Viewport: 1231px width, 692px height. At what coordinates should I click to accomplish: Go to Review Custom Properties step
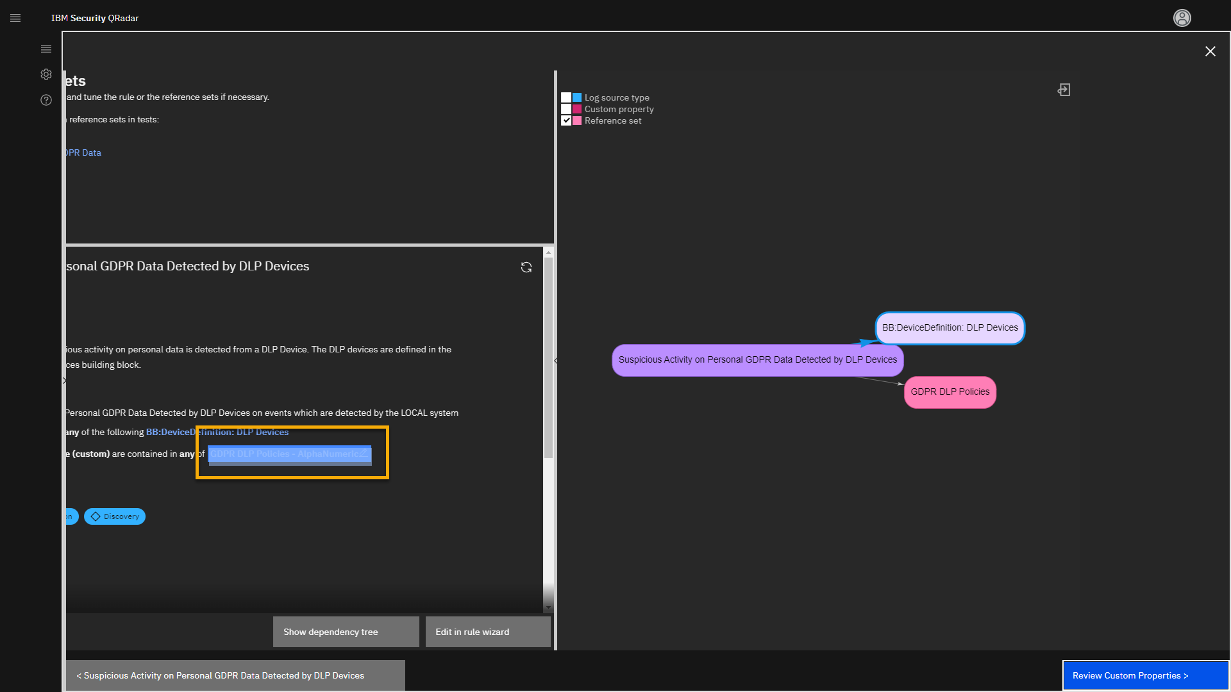point(1145,675)
